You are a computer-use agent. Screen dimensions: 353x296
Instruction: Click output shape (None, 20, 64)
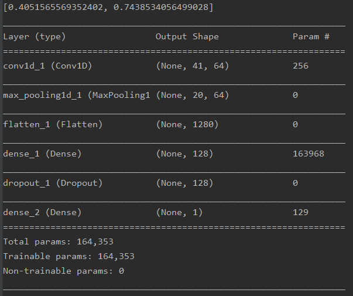pyautogui.click(x=193, y=96)
